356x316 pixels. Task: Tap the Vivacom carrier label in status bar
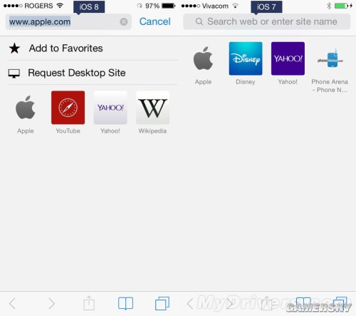coord(215,6)
